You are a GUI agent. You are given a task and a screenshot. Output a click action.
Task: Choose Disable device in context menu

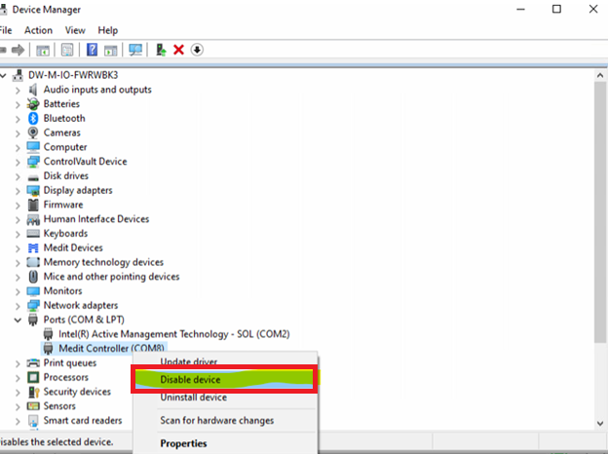(x=224, y=379)
